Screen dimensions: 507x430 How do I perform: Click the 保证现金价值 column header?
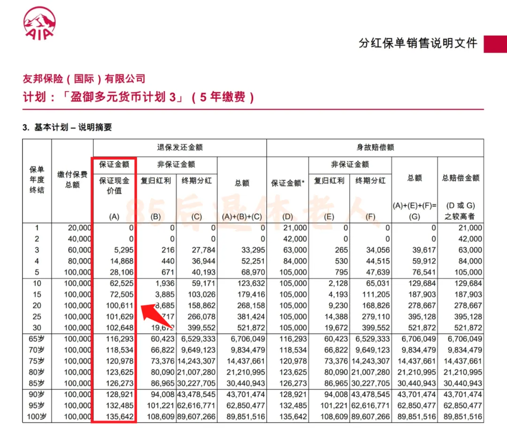[114, 185]
